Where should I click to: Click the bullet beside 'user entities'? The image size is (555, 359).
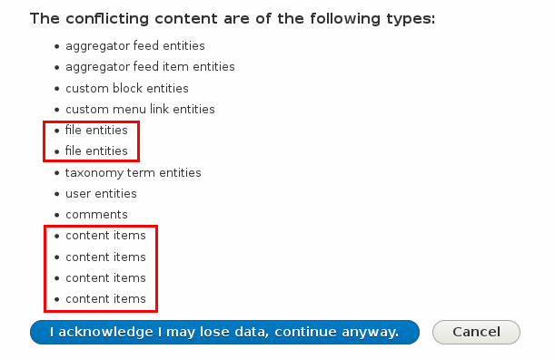tap(57, 194)
